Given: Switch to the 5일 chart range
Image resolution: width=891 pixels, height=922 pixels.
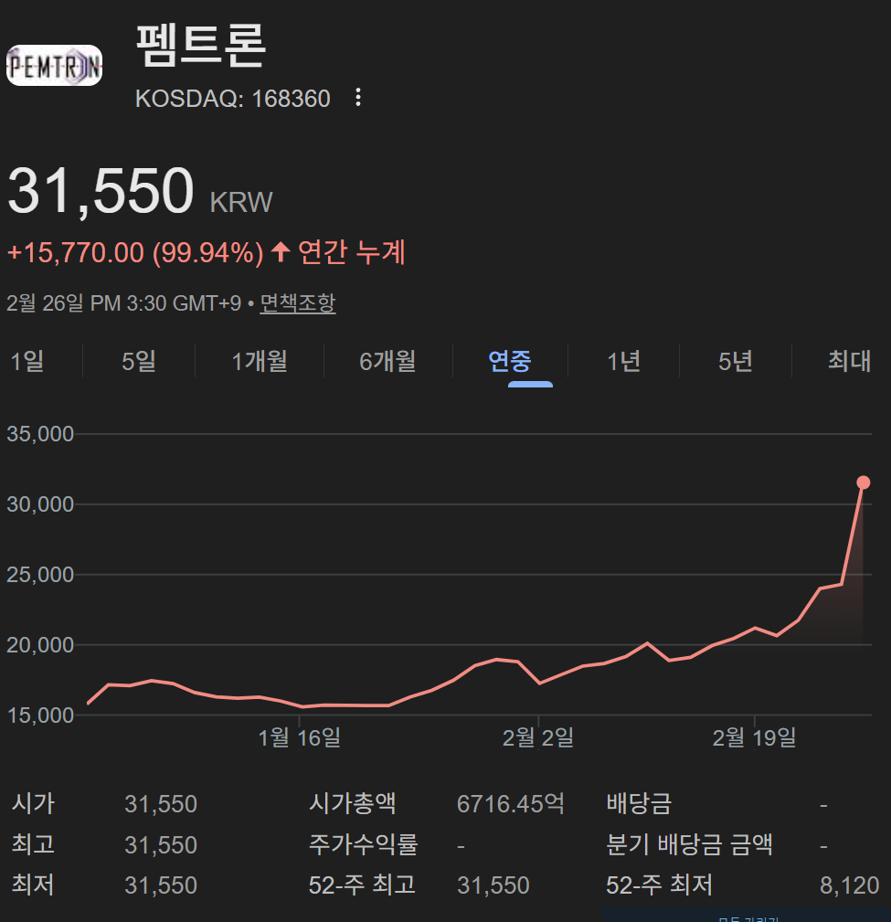Looking at the screenshot, I should (x=139, y=361).
